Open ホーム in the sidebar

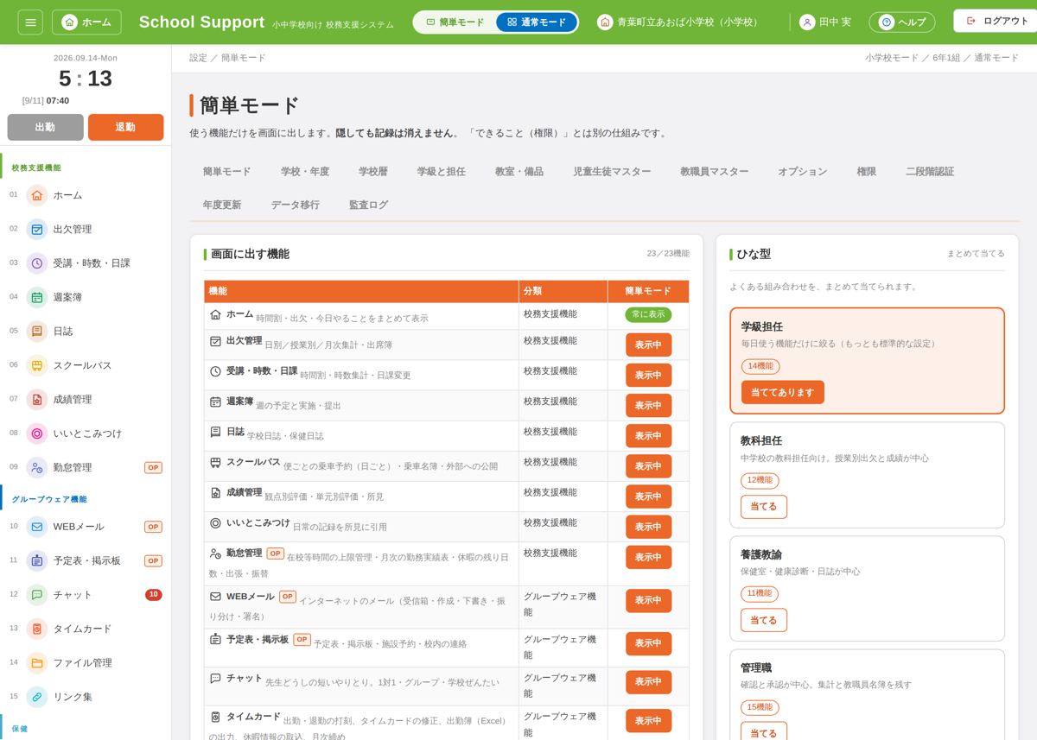86,195
